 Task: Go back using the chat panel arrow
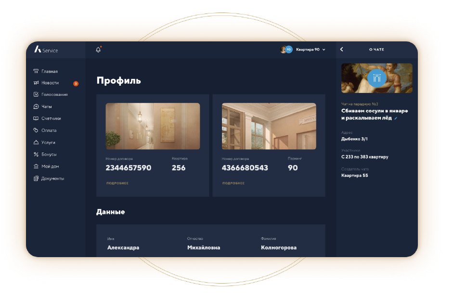point(342,50)
